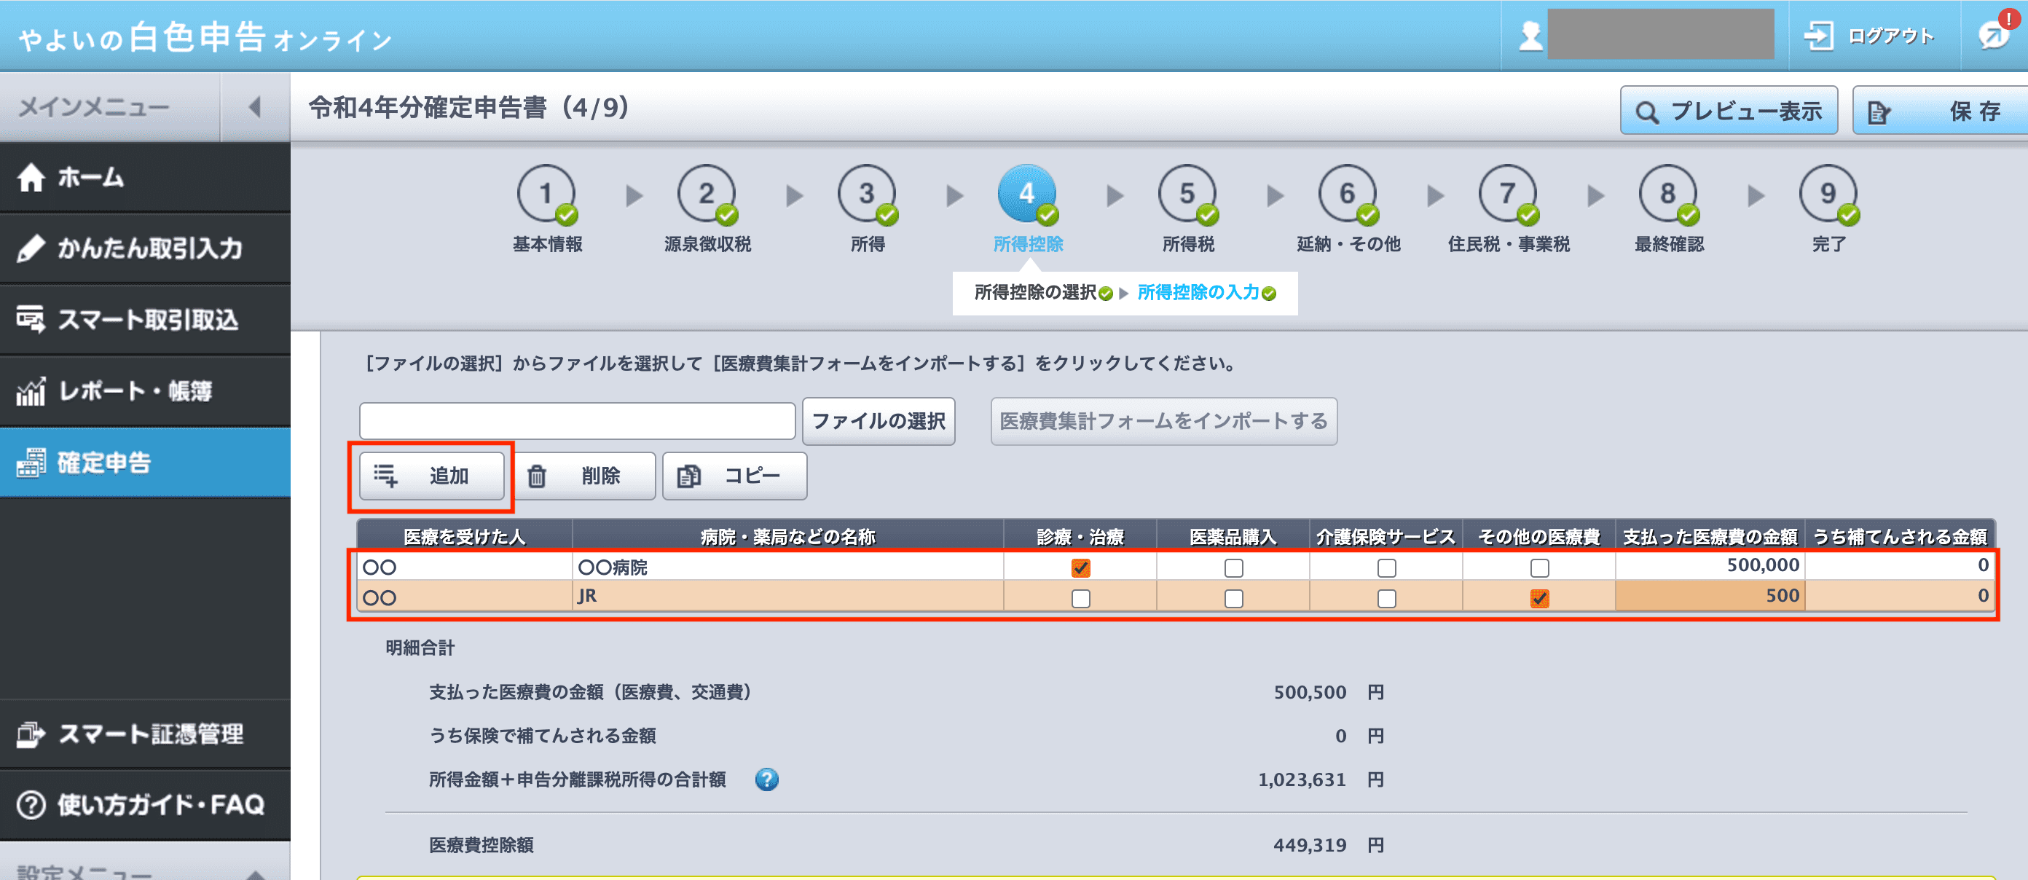Viewport: 2028px width, 880px height.
Task: Uncheck その他の医療費 for JR row
Action: [1539, 598]
